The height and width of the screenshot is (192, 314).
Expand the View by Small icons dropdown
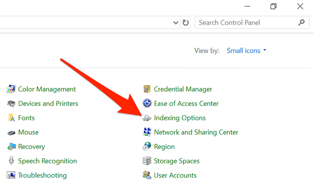click(247, 50)
